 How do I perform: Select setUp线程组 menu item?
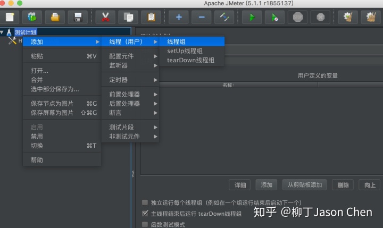click(192, 51)
